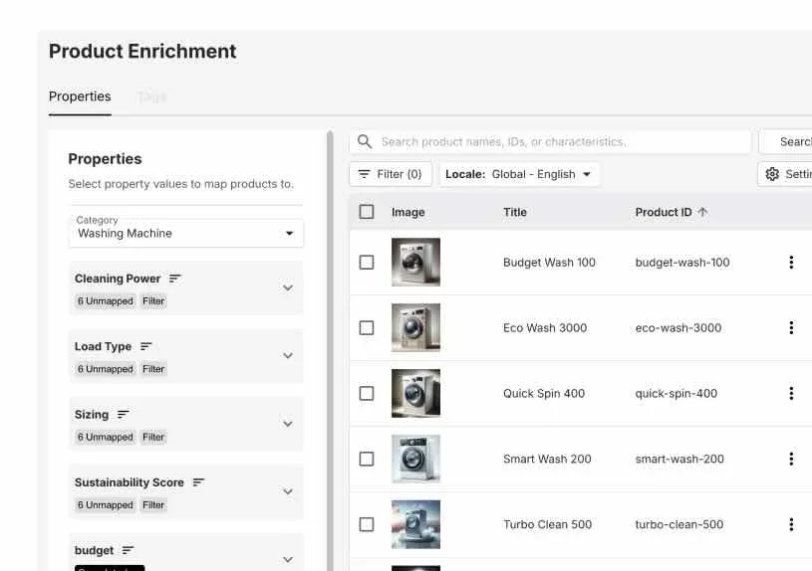Click the Eco Wash 3000 title
Image resolution: width=812 pixels, height=571 pixels.
pyautogui.click(x=545, y=327)
